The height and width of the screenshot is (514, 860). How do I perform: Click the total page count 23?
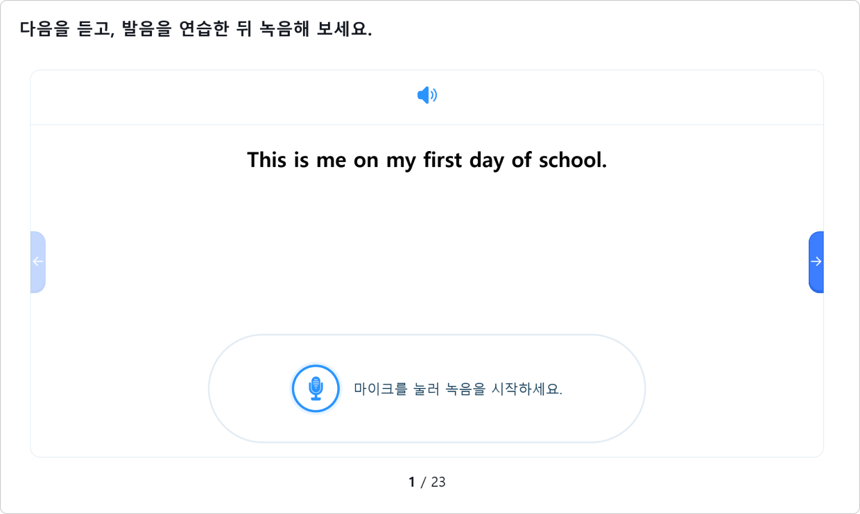pos(438,482)
